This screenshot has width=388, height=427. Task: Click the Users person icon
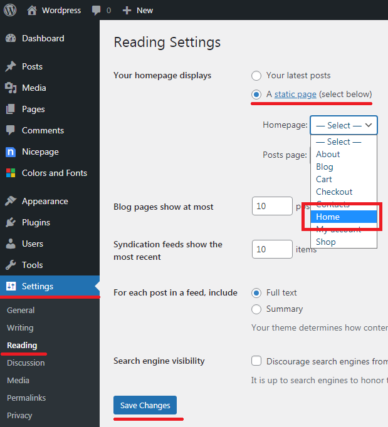point(11,244)
